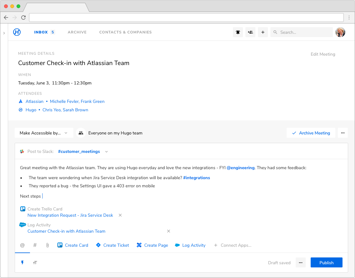Open the user profile avatar

(340, 32)
